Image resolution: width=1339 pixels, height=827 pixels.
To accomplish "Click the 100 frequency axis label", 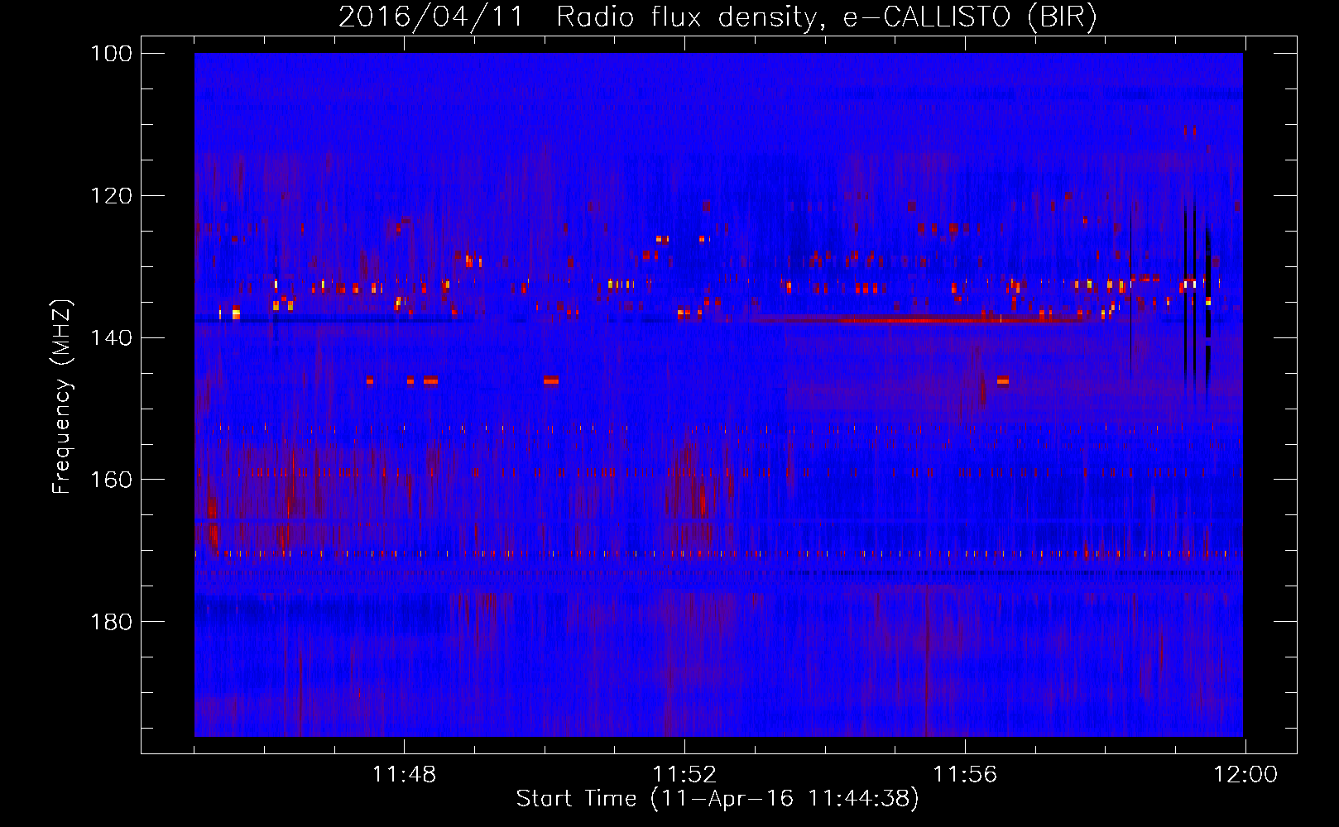I will click(x=112, y=54).
